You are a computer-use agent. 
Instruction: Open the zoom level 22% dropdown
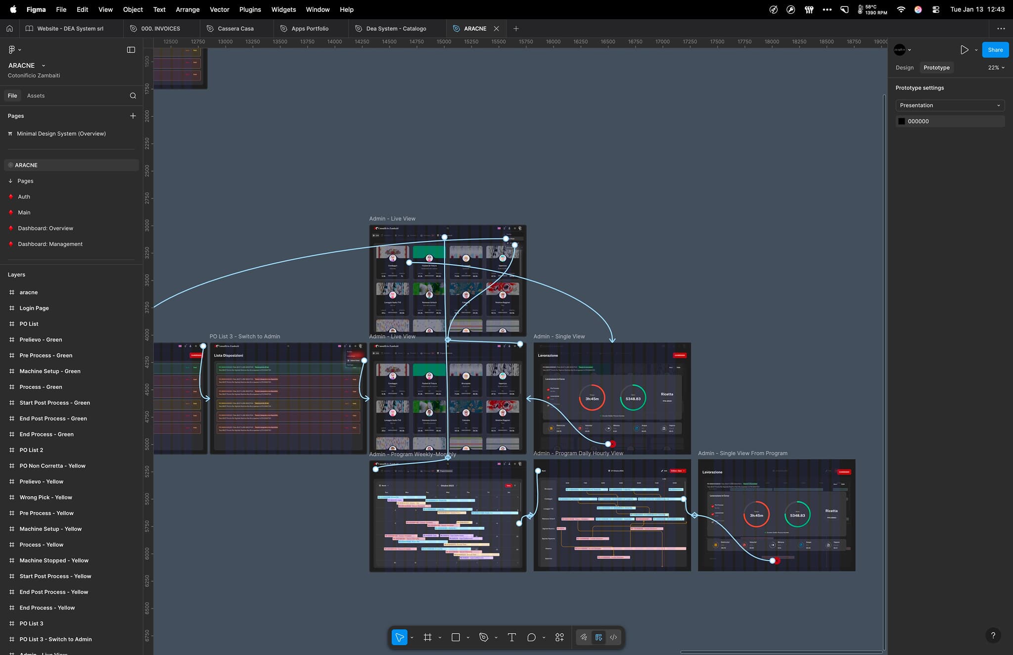[x=996, y=67]
